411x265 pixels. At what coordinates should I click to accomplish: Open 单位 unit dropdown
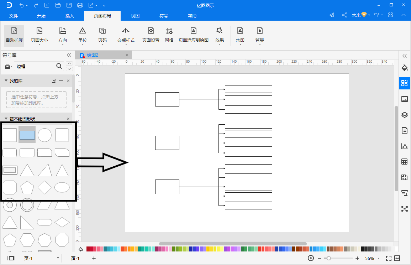pyautogui.click(x=83, y=36)
